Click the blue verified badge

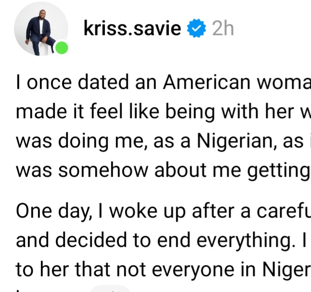[195, 29]
